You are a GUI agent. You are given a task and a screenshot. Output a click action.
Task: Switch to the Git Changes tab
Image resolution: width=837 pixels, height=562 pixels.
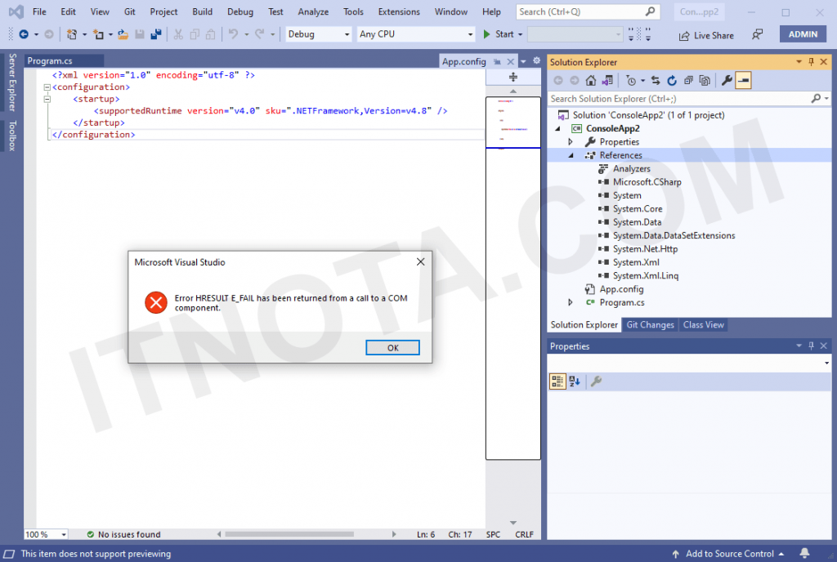(x=650, y=324)
